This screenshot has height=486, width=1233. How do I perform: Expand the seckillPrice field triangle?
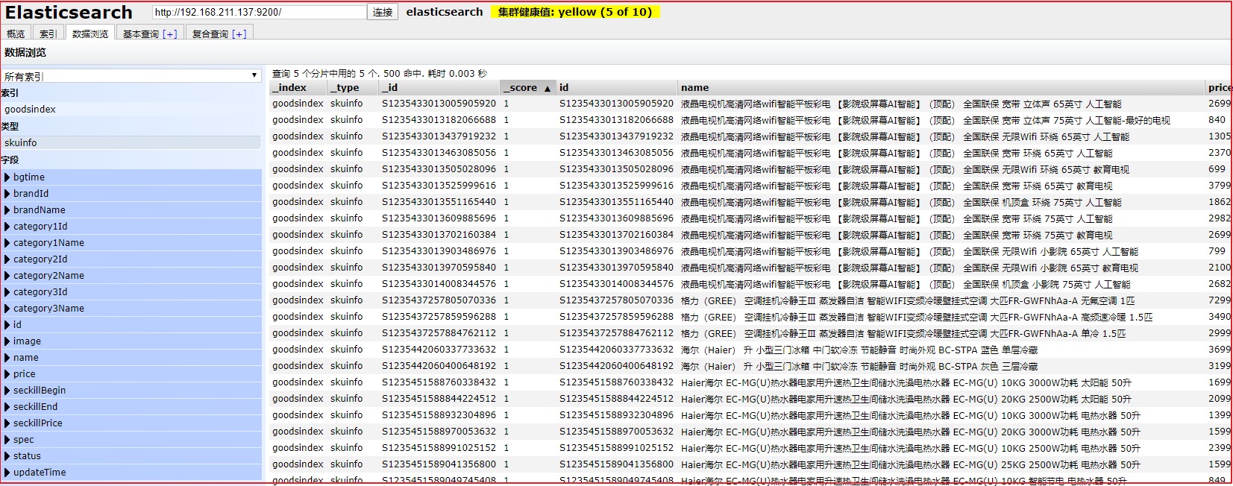(x=7, y=423)
